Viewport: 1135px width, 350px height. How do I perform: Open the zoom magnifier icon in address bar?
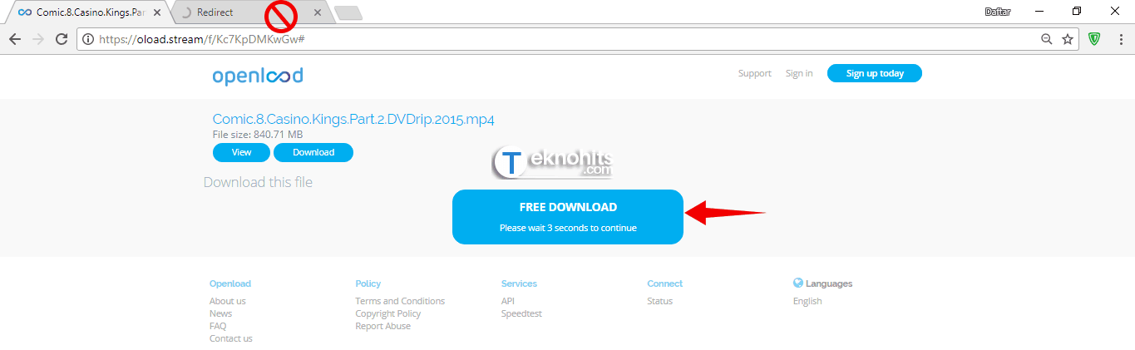pyautogui.click(x=1047, y=39)
